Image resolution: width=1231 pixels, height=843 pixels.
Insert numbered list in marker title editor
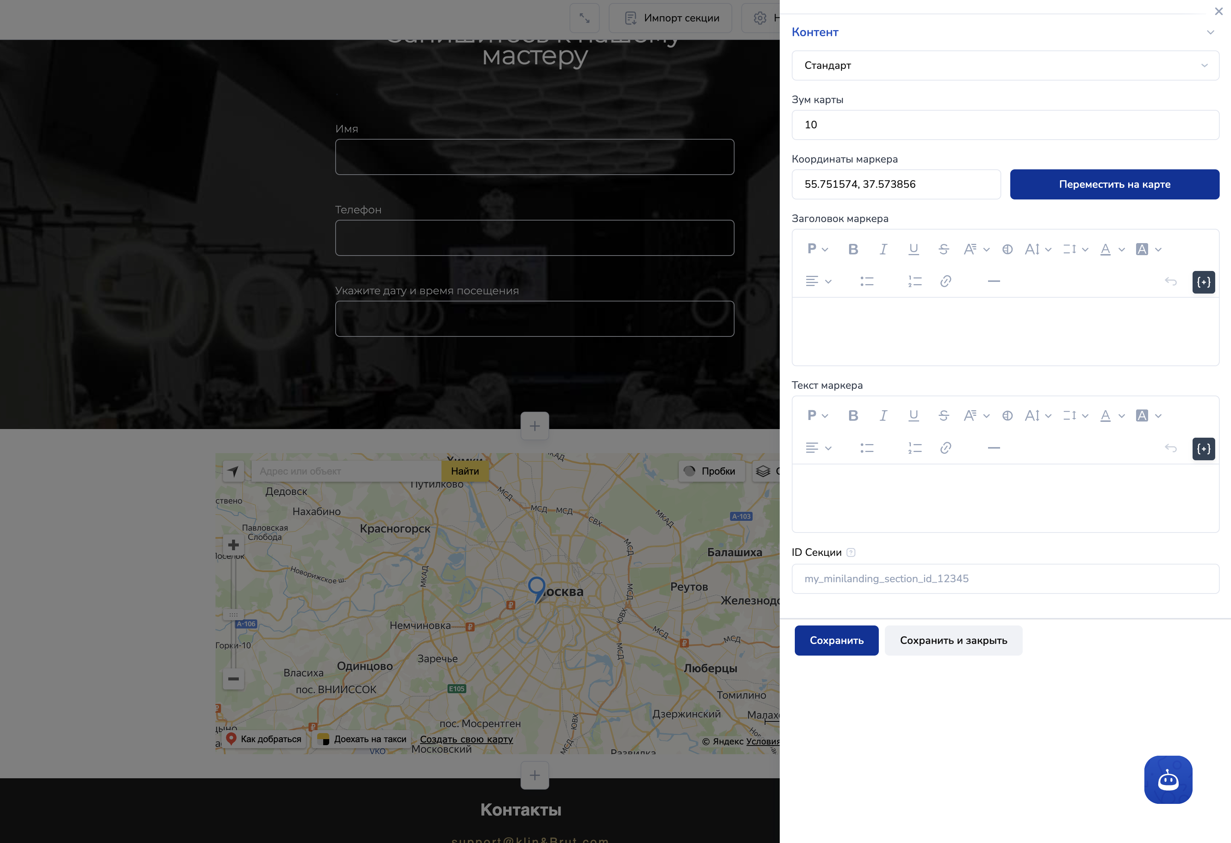915,282
